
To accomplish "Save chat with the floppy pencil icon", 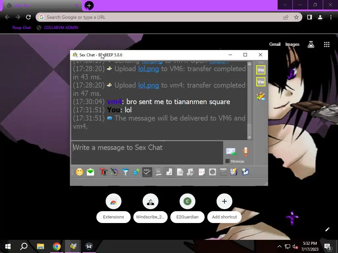I will tap(234, 172).
